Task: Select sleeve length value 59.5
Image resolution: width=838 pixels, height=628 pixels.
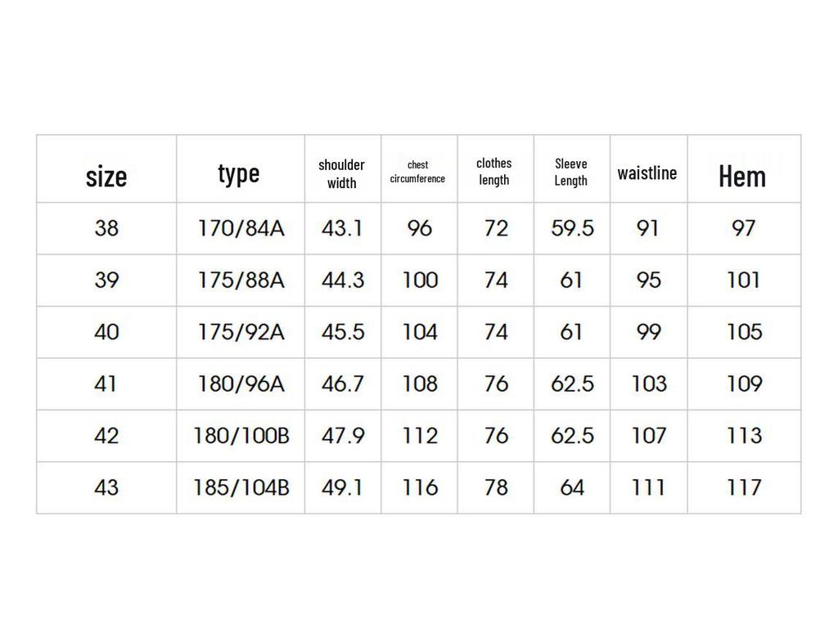Action: pos(572,228)
